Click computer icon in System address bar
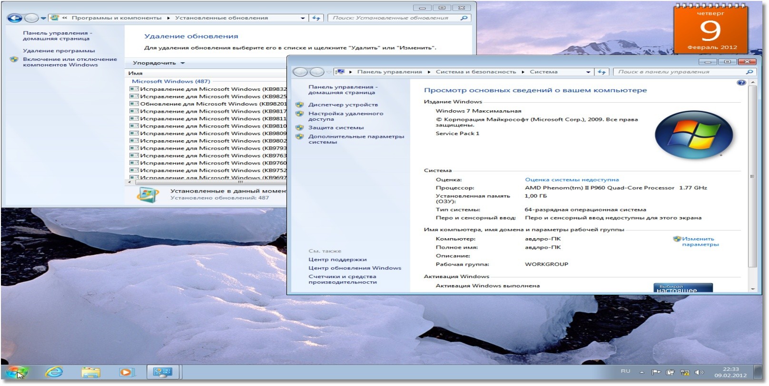This screenshot has height=386, width=769. [x=340, y=72]
